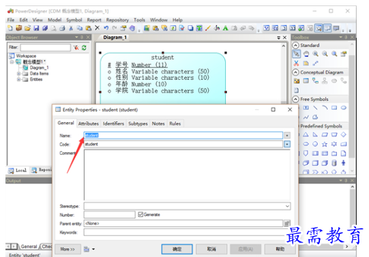369x257 pixels.
Task: Expand the Entities folder node
Action: 18,80
